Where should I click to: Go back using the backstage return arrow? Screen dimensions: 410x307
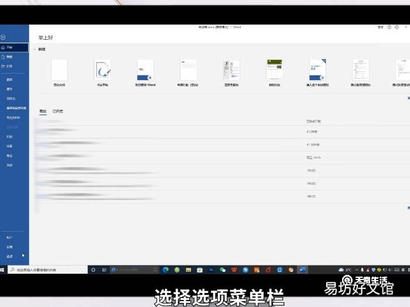pos(3,37)
